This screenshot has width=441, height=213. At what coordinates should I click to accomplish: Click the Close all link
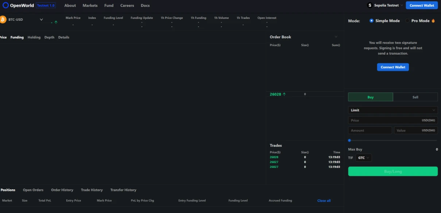click(x=324, y=201)
